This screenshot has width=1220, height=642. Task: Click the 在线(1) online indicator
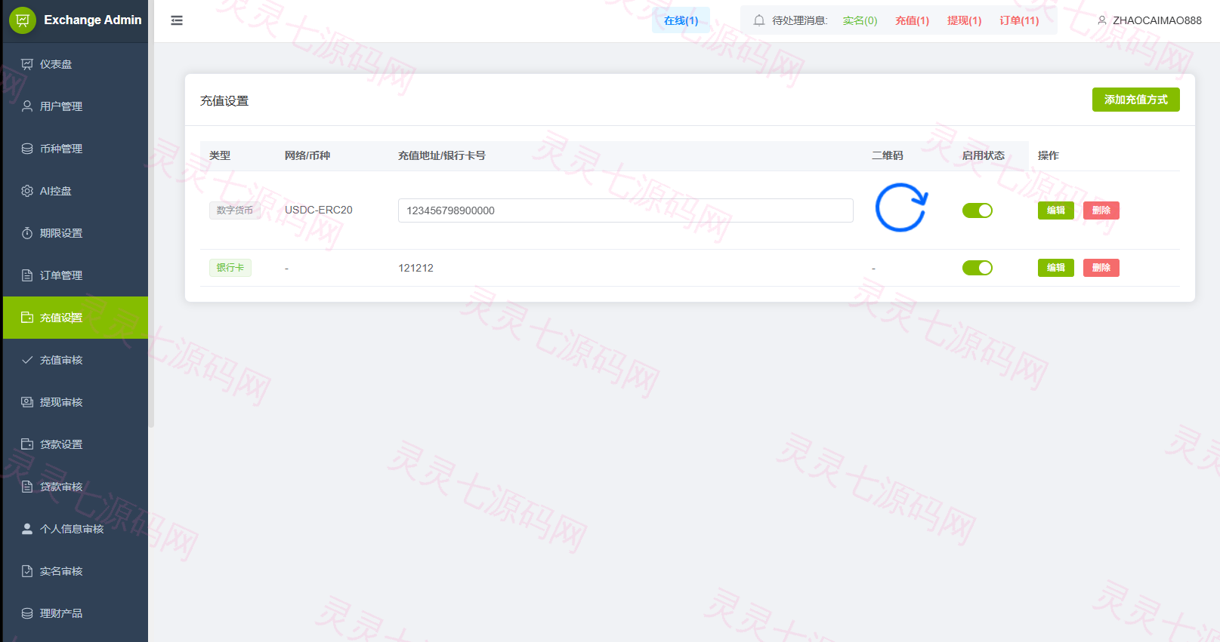681,20
